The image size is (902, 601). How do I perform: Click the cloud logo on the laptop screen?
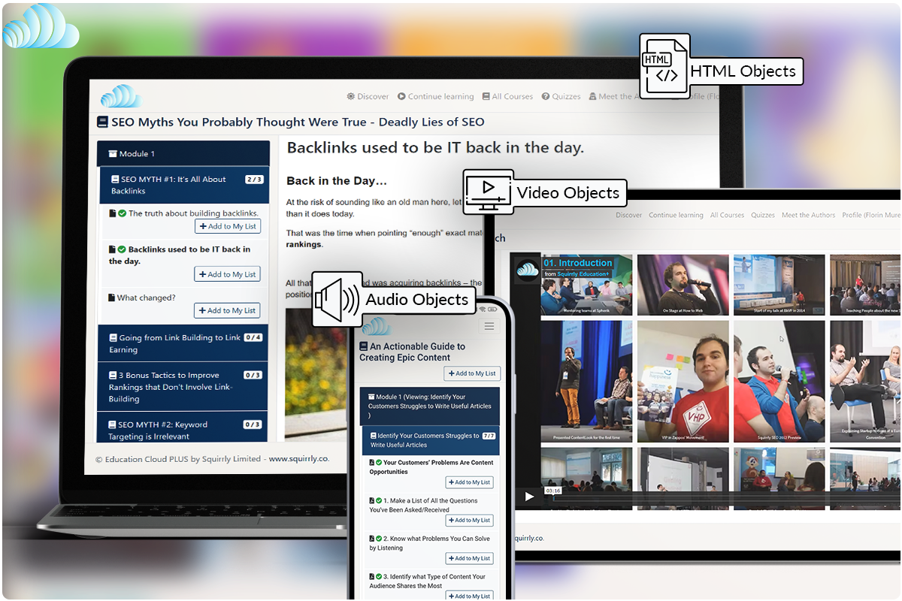[121, 96]
